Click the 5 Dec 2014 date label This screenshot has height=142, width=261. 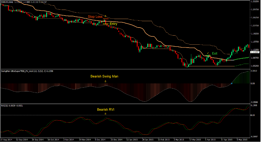(100, 140)
